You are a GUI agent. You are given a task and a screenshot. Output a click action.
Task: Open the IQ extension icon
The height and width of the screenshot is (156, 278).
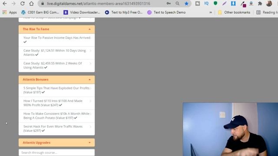pyautogui.click(x=206, y=3)
